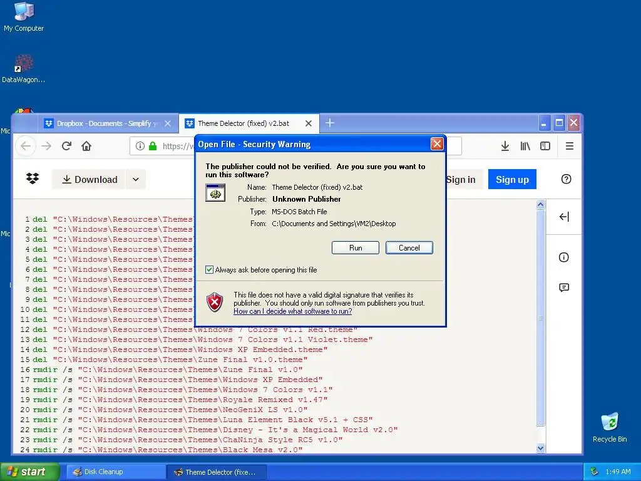Open My Computer desktop icon
The image size is (641, 481).
24,17
